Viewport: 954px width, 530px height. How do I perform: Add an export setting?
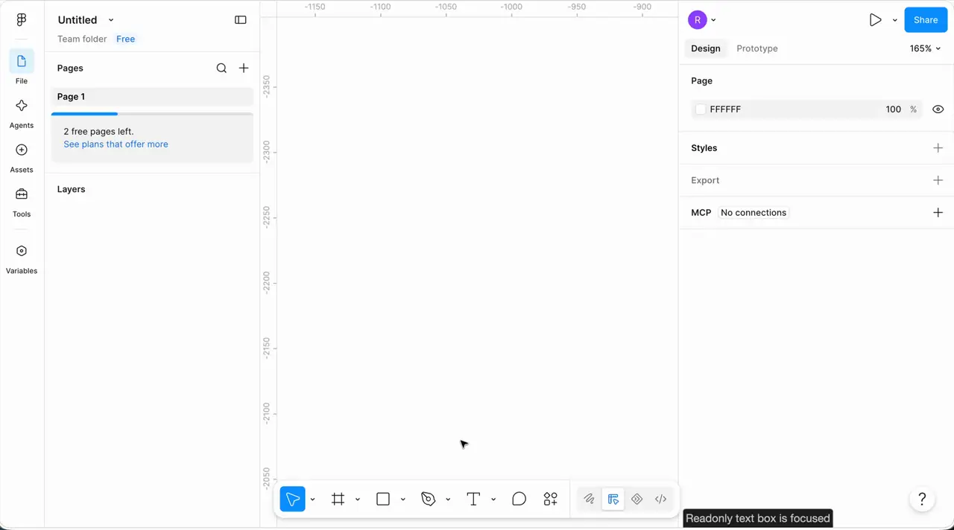pos(938,180)
